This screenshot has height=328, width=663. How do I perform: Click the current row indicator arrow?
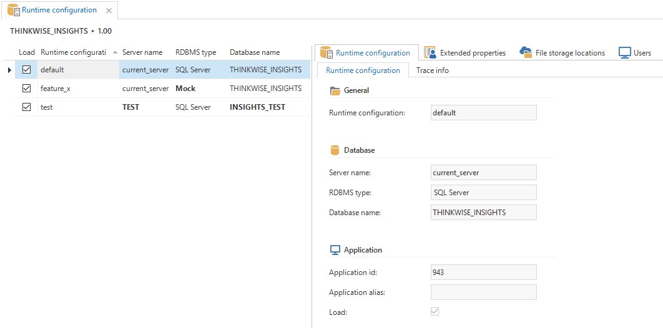click(x=9, y=70)
